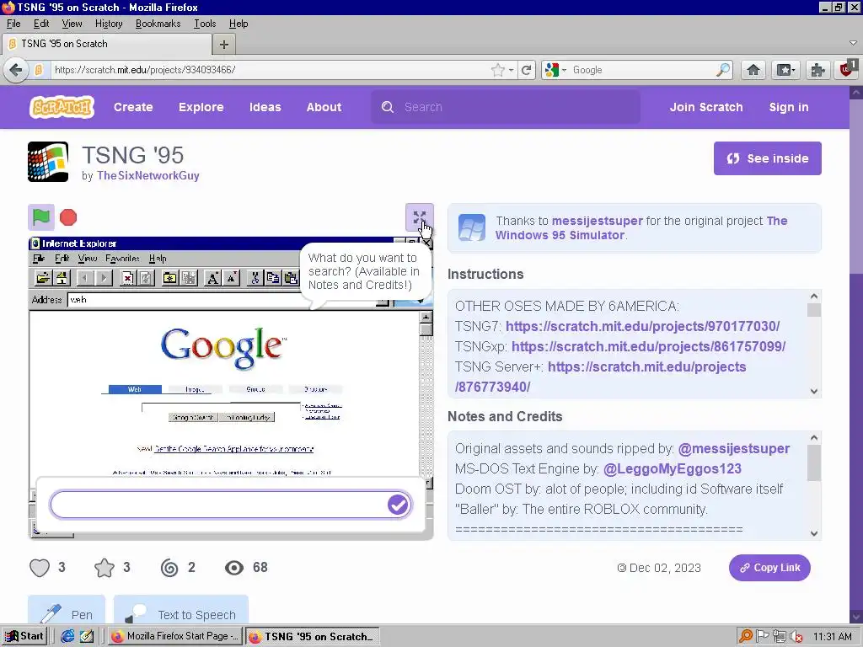This screenshot has width=863, height=647.
Task: Switch to Mozilla Firefox Start Page taskbar item
Action: (175, 636)
